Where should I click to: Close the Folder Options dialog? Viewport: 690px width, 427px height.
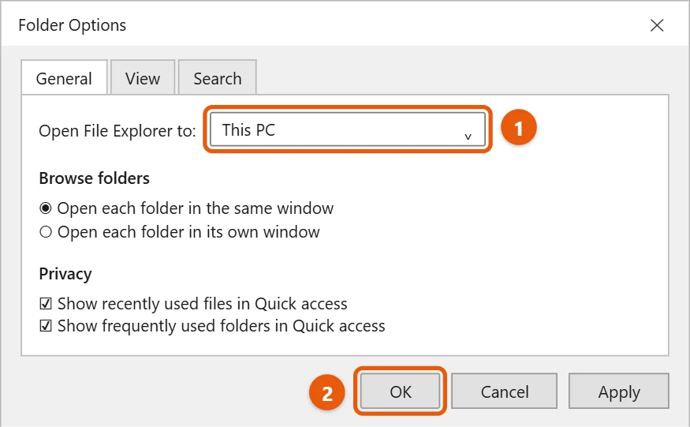tap(657, 25)
